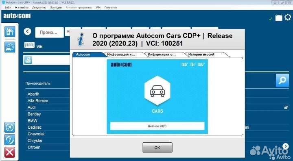Select Abarth from manufacturer list
Image resolution: width=293 pixels, height=161 pixels.
[33, 94]
